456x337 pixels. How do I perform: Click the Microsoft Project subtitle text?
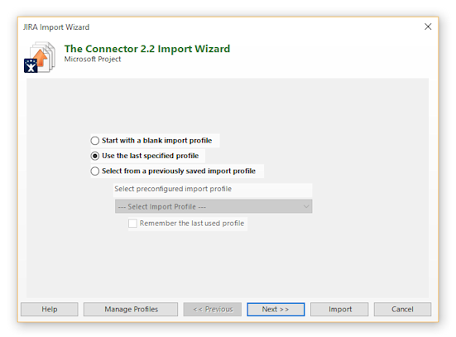93,59
